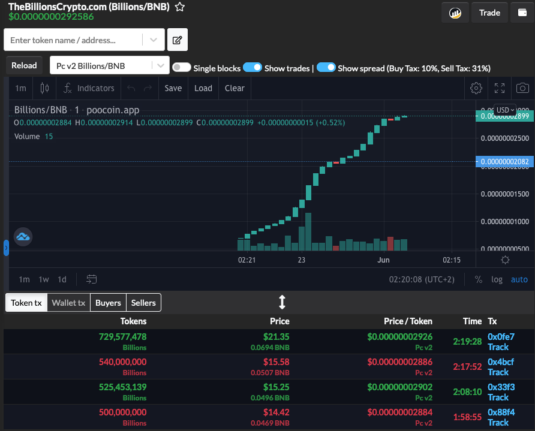535x431 pixels.
Task: Click the 500,000,000 tokens value
Action: point(122,412)
